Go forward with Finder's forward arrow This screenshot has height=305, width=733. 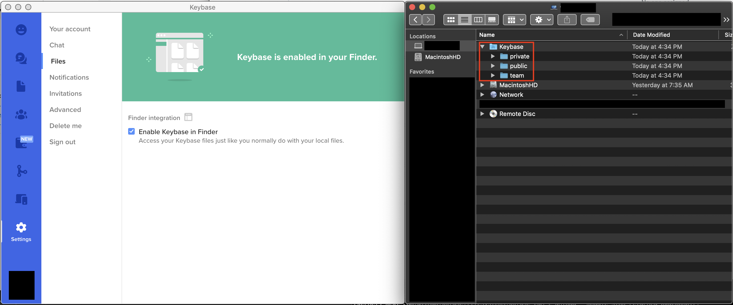(x=428, y=20)
